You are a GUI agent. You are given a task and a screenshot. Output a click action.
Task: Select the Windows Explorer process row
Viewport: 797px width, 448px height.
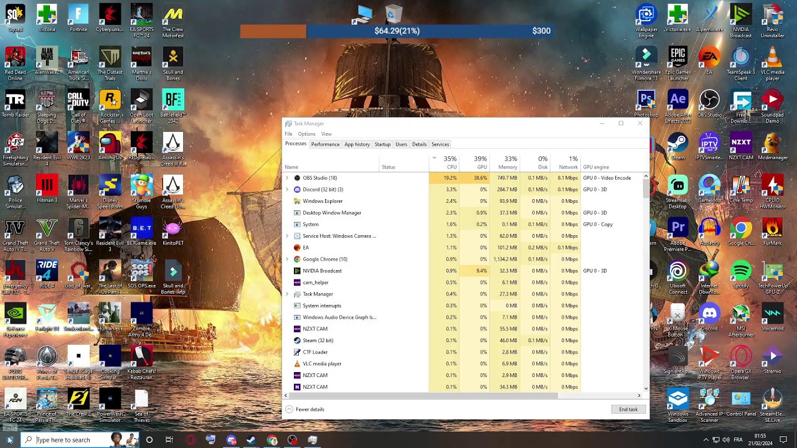tap(463, 202)
